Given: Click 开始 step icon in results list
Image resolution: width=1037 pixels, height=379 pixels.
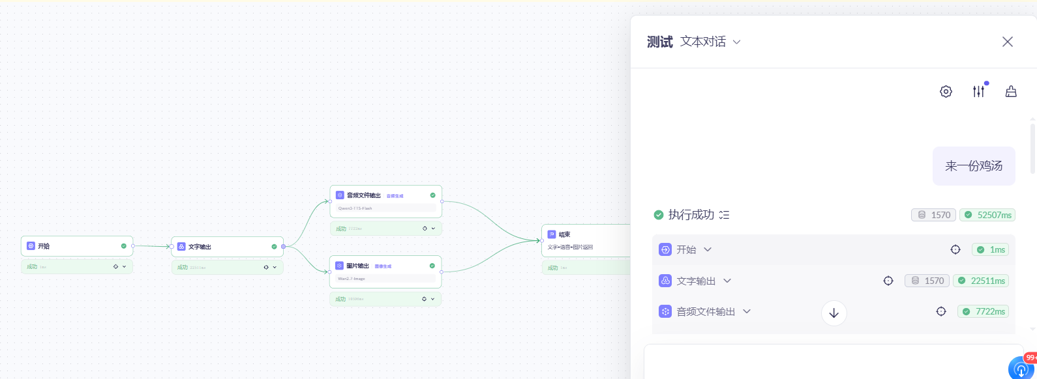Looking at the screenshot, I should click(x=665, y=249).
